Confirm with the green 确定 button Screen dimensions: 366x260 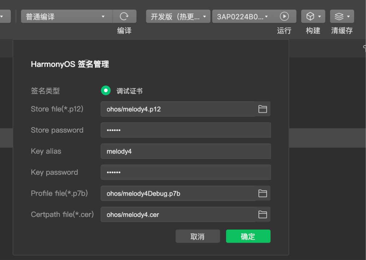pos(248,236)
